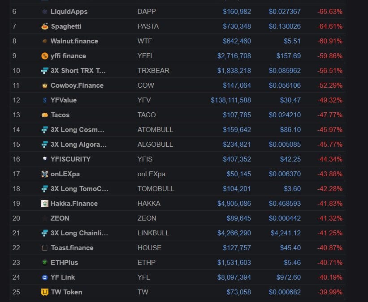Open the YFISCURITY coin link
Viewport: 368px width, 302px height.
71,159
